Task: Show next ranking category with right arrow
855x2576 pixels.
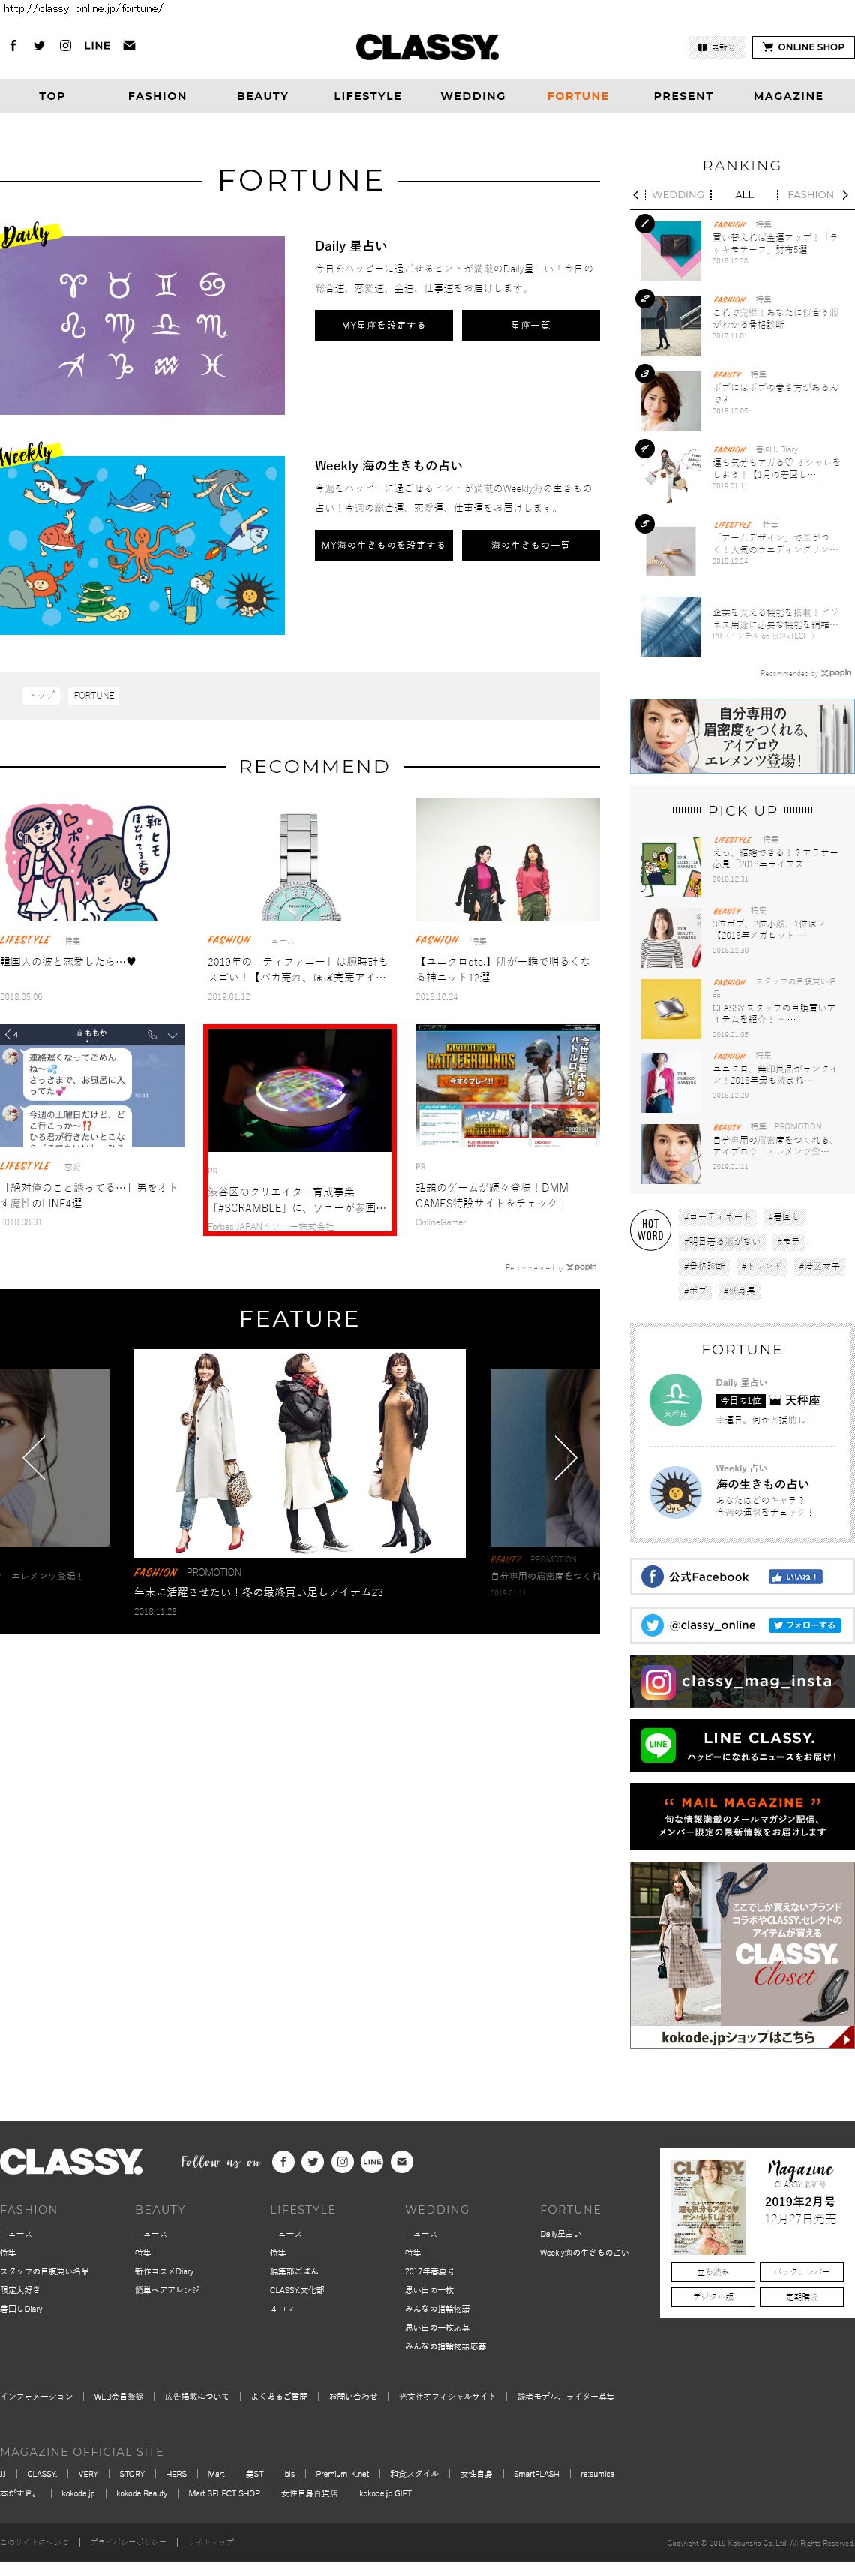Action: (845, 195)
